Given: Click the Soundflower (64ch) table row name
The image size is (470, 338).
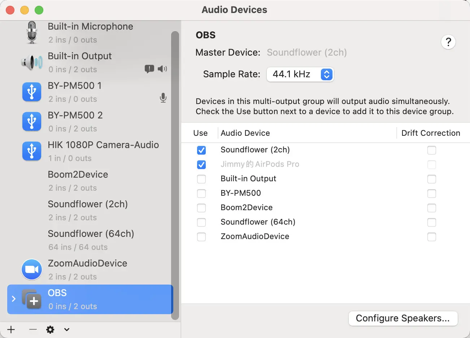Looking at the screenshot, I should coord(258,222).
